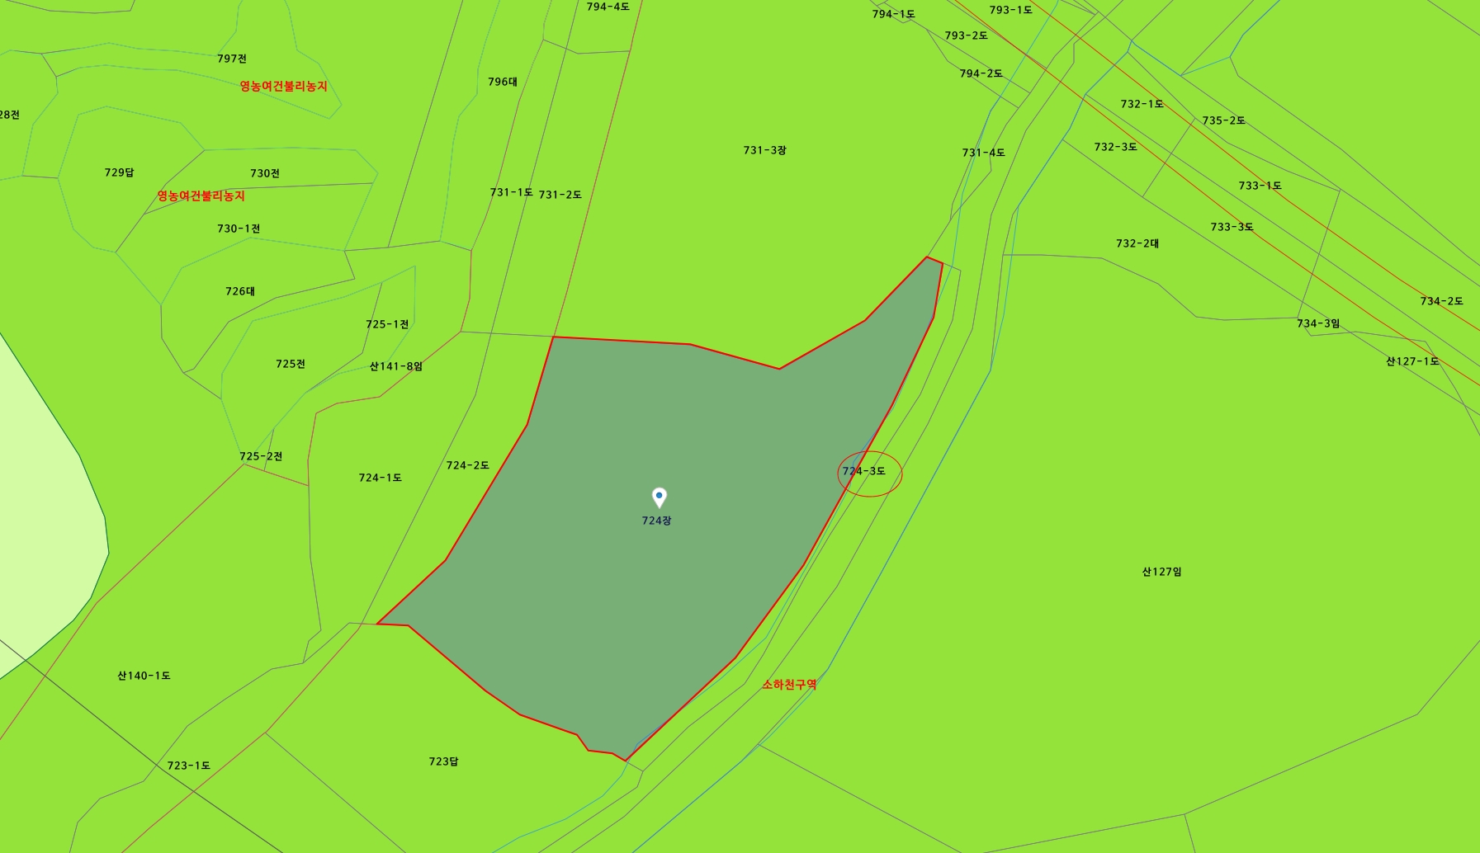1480x853 pixels.
Task: Select the 793-1도 parcel label
Action: coord(1011,10)
